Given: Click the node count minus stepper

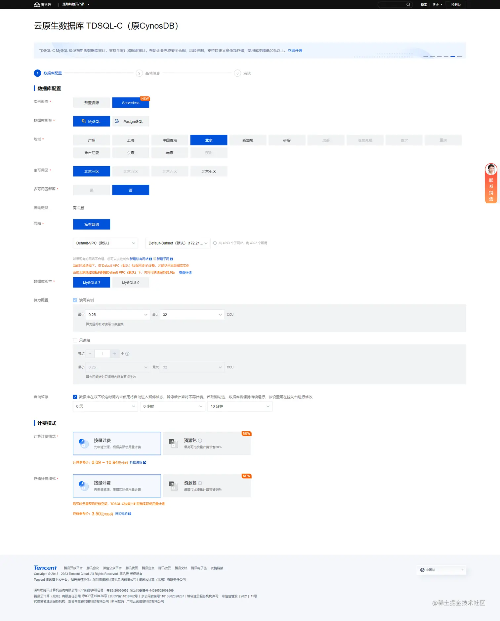Looking at the screenshot, I should [90, 354].
